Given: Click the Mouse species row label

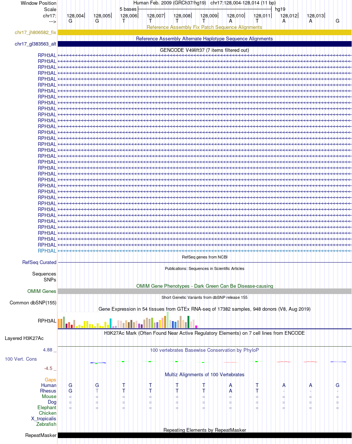Looking at the screenshot, I should pyautogui.click(x=49, y=397).
